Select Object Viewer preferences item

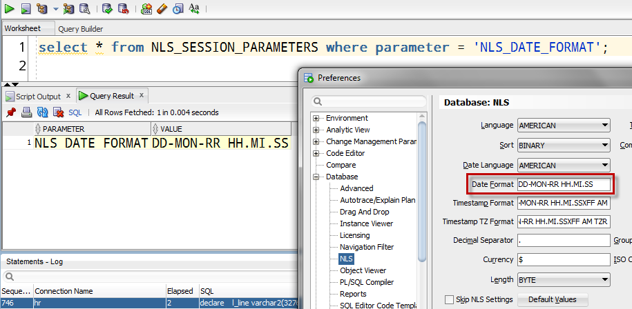point(363,270)
